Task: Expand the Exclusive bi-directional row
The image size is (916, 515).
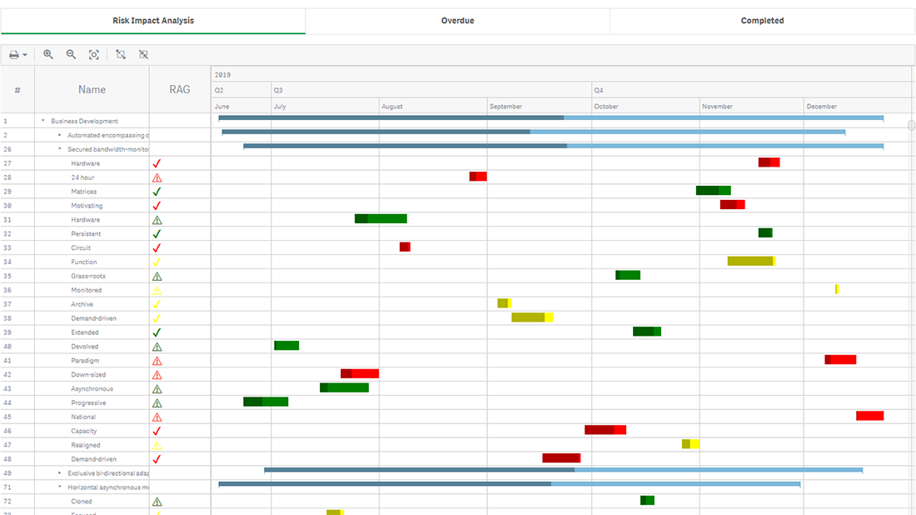Action: pyautogui.click(x=60, y=472)
